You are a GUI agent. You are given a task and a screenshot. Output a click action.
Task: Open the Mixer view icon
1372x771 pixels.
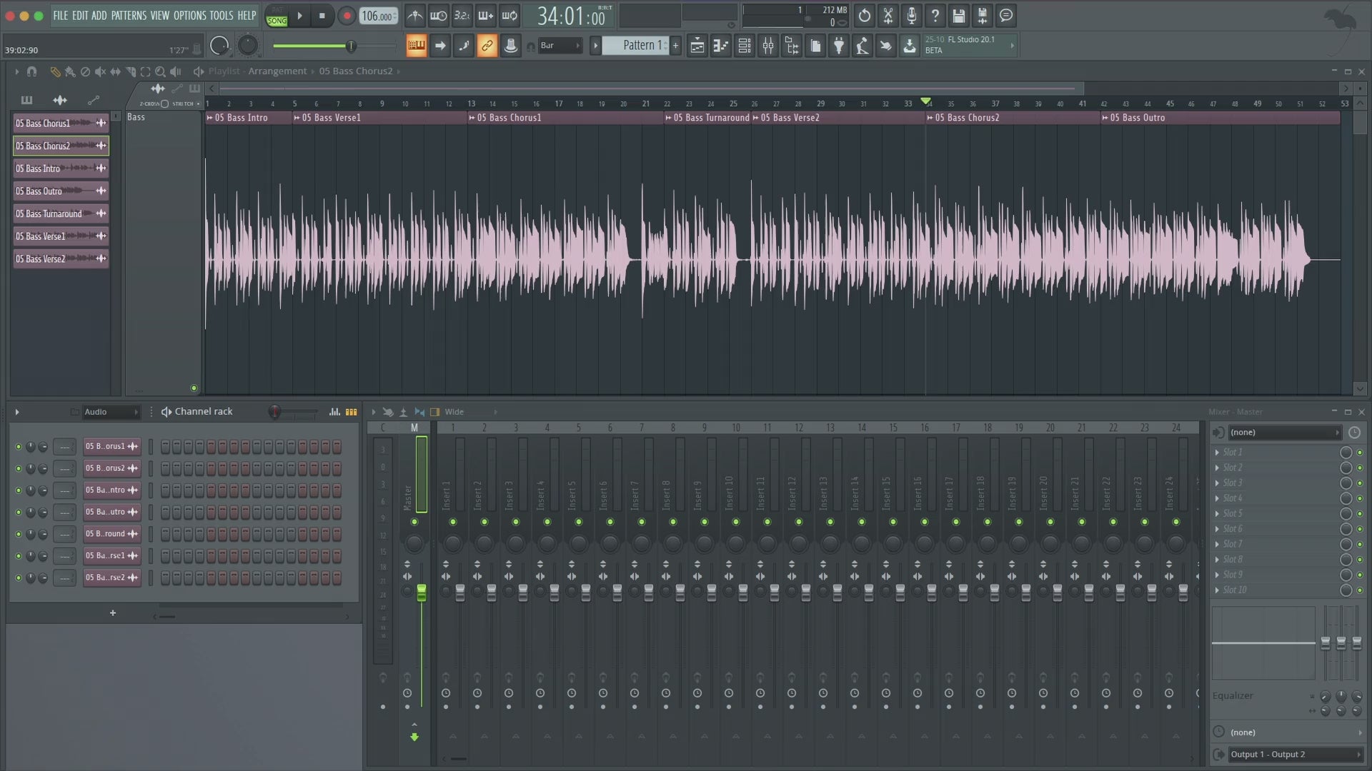tap(768, 46)
